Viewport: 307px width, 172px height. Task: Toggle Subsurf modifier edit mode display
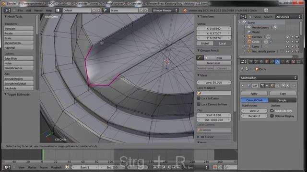coord(272,86)
